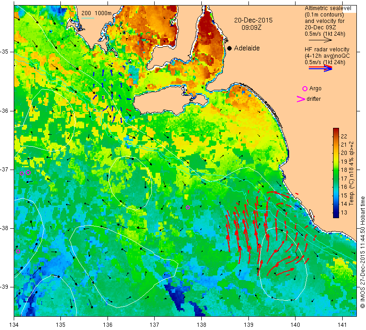Click the colorbar tick label 15
The image size is (366, 330).
pyautogui.click(x=344, y=196)
